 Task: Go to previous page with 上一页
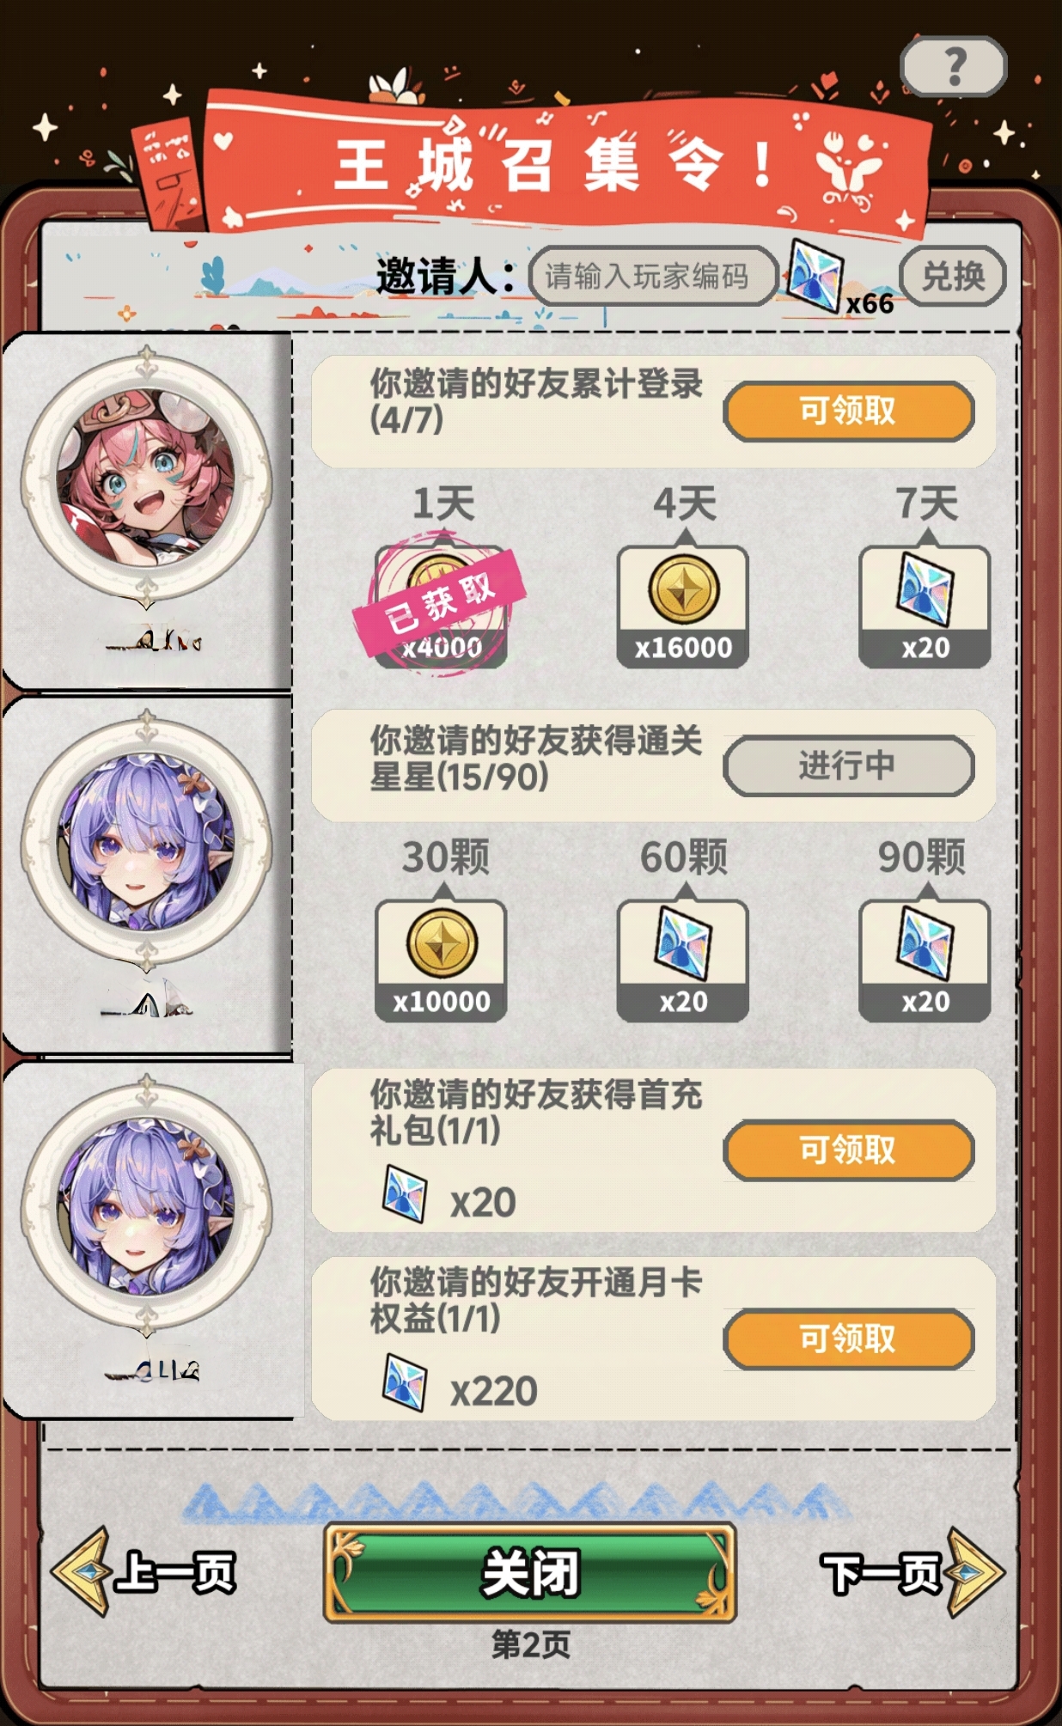tap(144, 1572)
